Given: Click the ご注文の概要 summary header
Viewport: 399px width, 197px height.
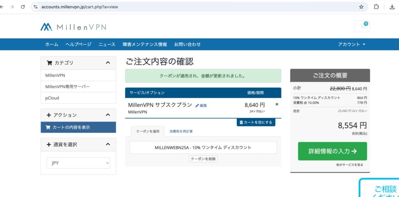Looking at the screenshot, I should point(330,75).
